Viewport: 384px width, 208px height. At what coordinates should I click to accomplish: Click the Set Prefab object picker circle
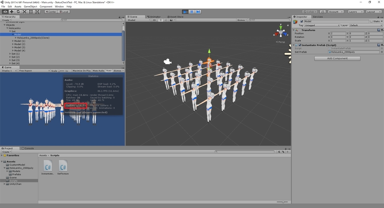[x=381, y=52]
